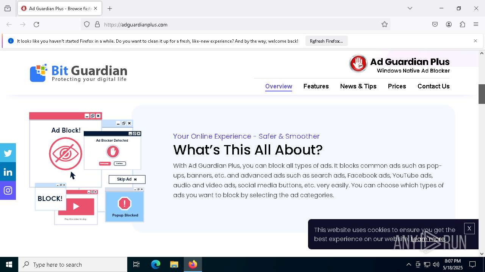Open the taskbar clock and date
The height and width of the screenshot is (272, 485).
tap(453, 264)
